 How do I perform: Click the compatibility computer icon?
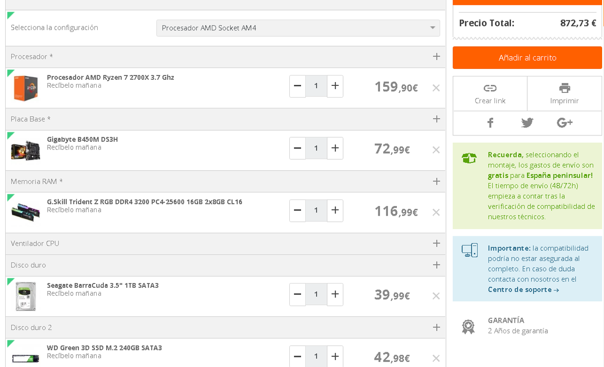click(x=470, y=250)
